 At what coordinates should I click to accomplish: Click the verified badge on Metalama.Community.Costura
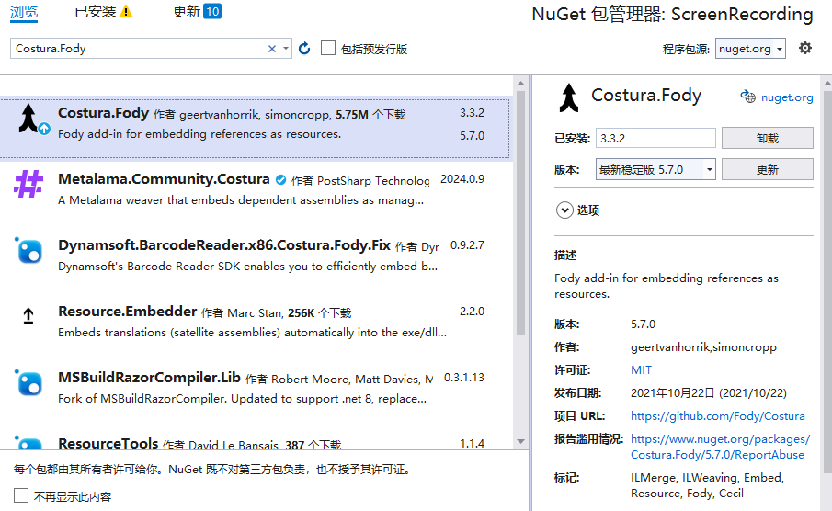tap(280, 180)
